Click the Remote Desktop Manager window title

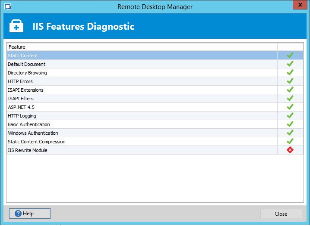pos(155,7)
